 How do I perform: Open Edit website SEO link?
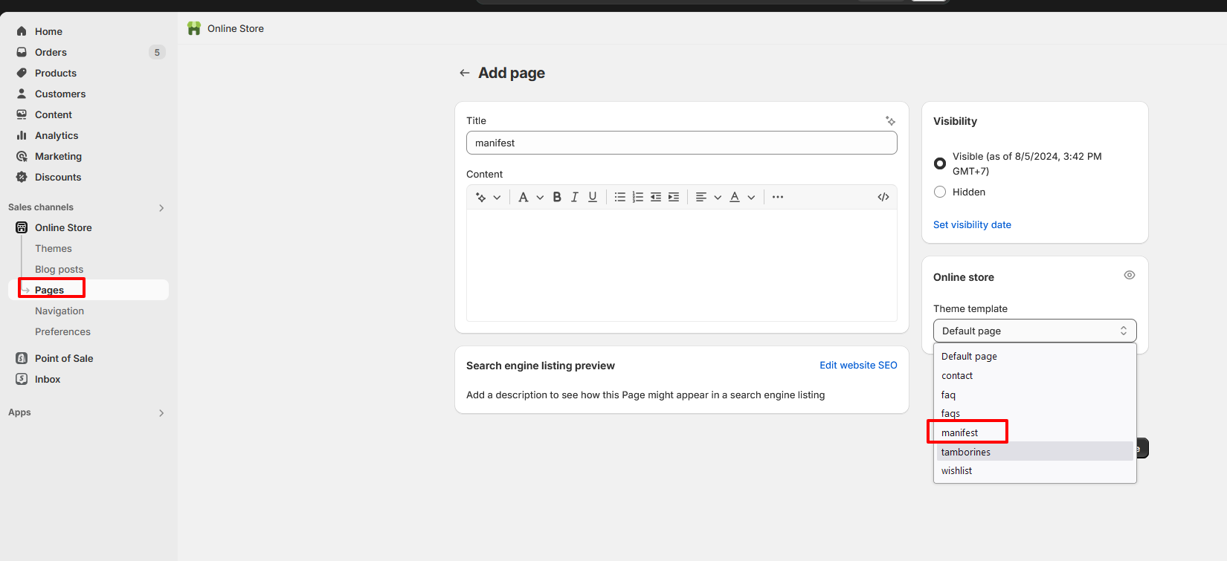click(858, 365)
